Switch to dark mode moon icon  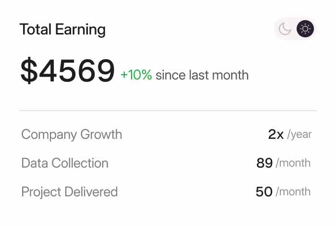pos(285,29)
